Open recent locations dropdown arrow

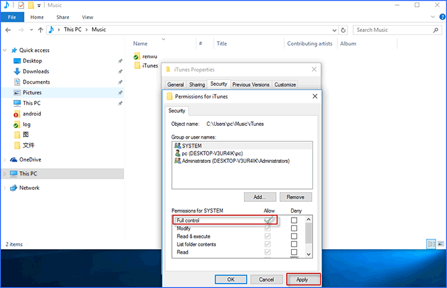(31, 29)
